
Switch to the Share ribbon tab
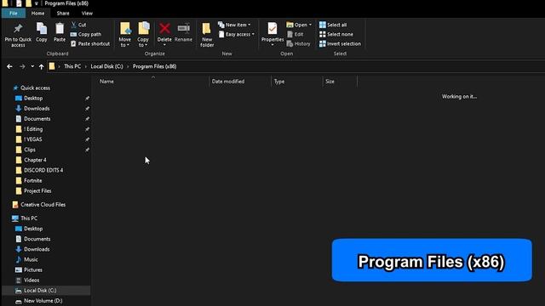[63, 14]
